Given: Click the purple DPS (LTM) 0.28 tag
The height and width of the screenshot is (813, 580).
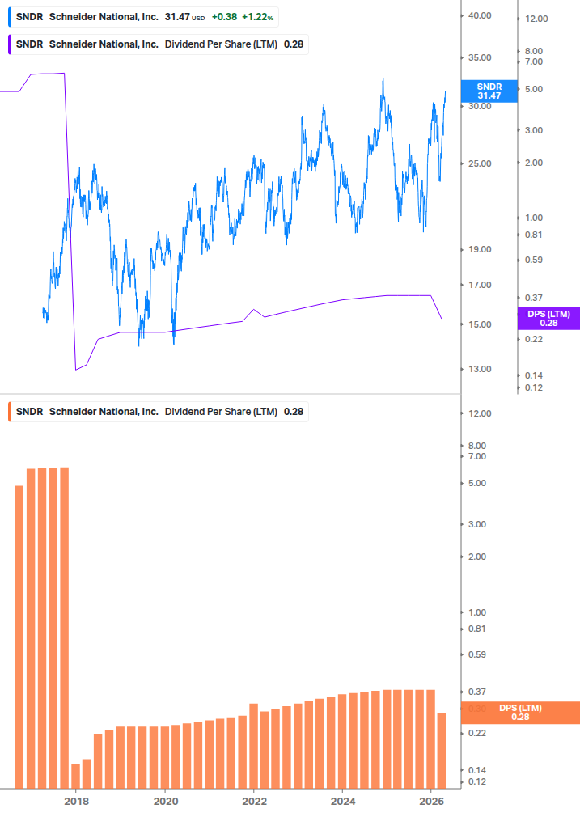Looking at the screenshot, I should 548,319.
